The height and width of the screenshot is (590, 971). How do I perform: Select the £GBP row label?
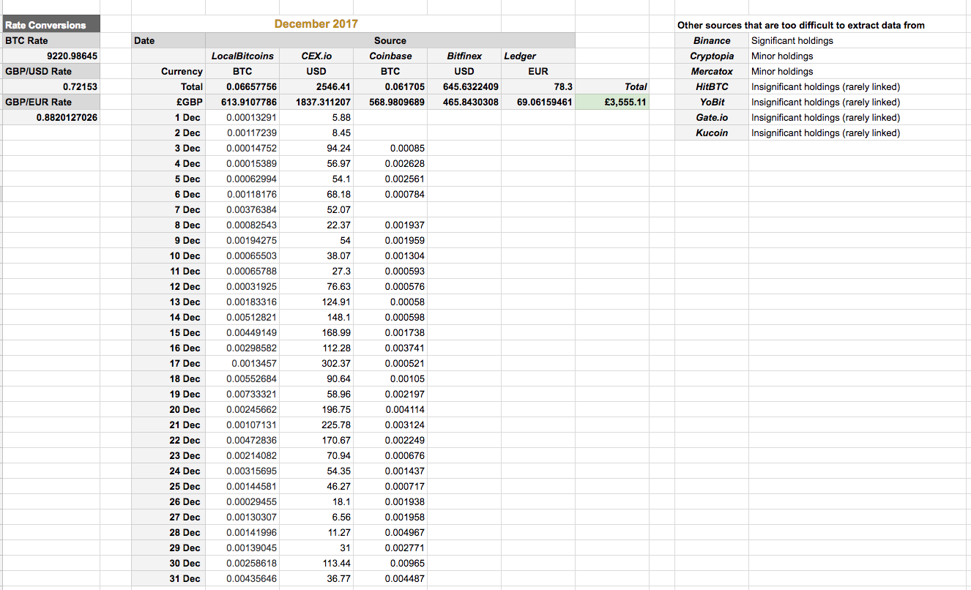168,102
